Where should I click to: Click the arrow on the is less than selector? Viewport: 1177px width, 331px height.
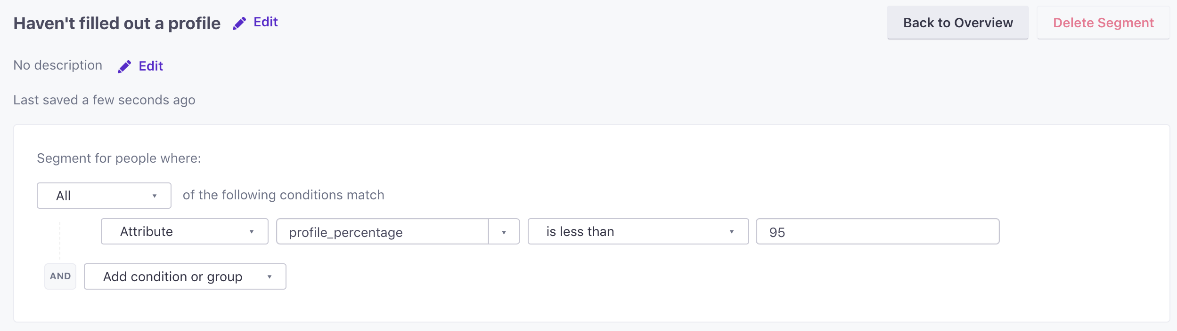click(732, 231)
